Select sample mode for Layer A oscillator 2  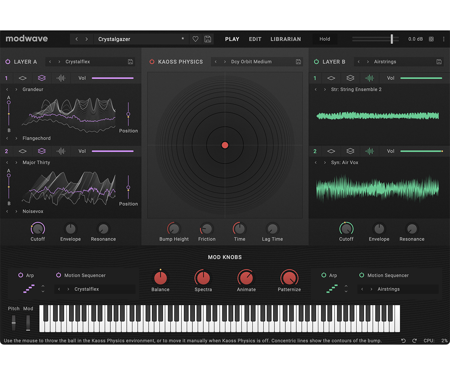pos(60,151)
